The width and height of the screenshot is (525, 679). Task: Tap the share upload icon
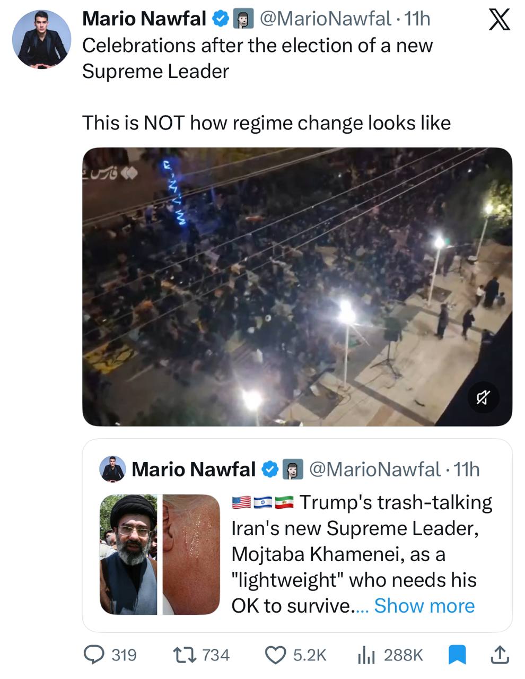pos(499,655)
